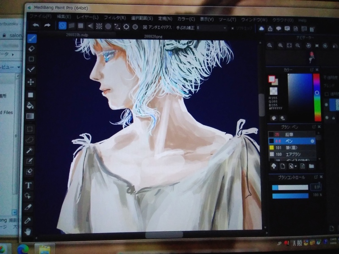Select the 鉛筆 brush
This screenshot has height=254, width=339.
point(292,134)
